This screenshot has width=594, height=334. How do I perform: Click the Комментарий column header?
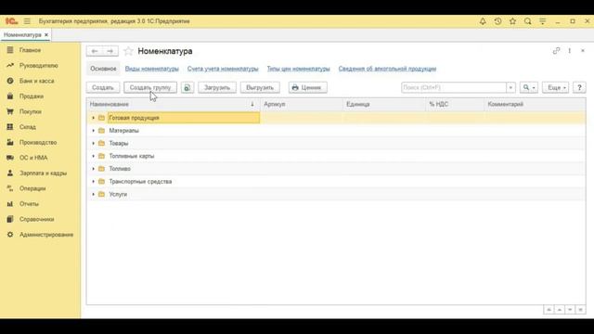click(535, 104)
